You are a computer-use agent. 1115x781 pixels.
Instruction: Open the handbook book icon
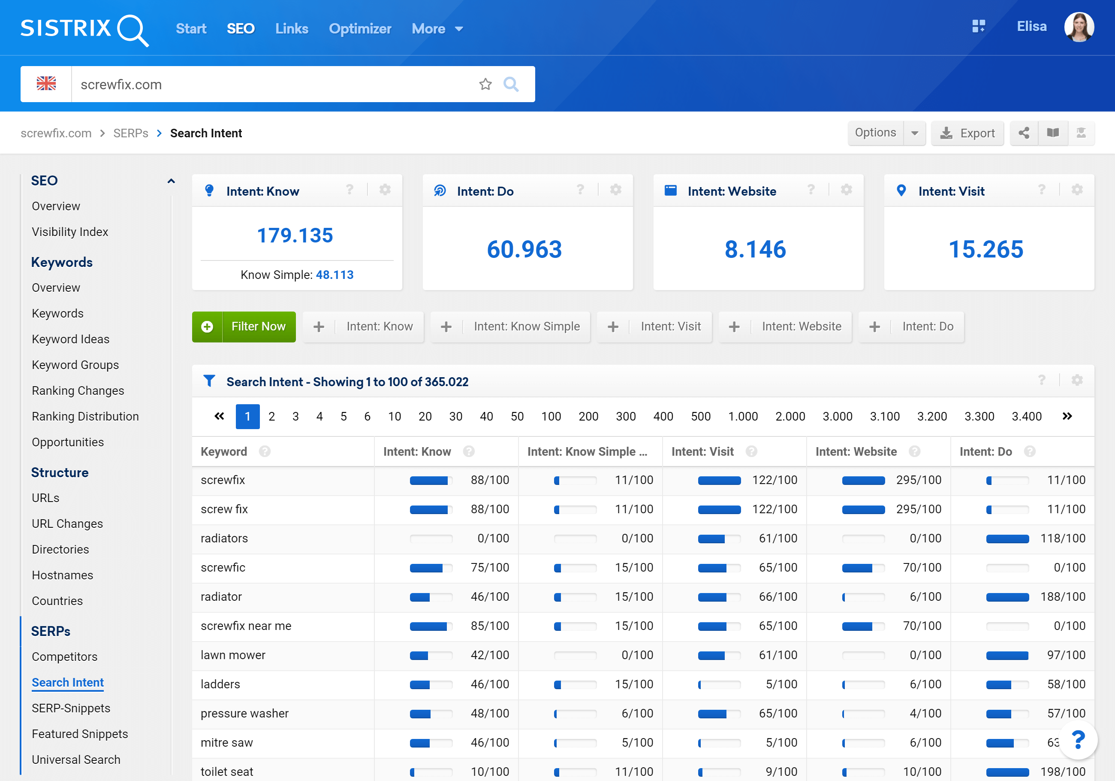pos(1053,133)
